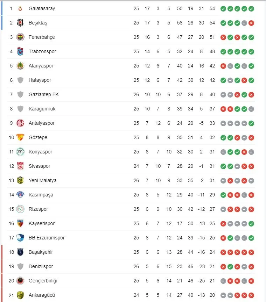Click Antalyaspor's green win form indicator
266x302 pixels.
tap(251, 123)
